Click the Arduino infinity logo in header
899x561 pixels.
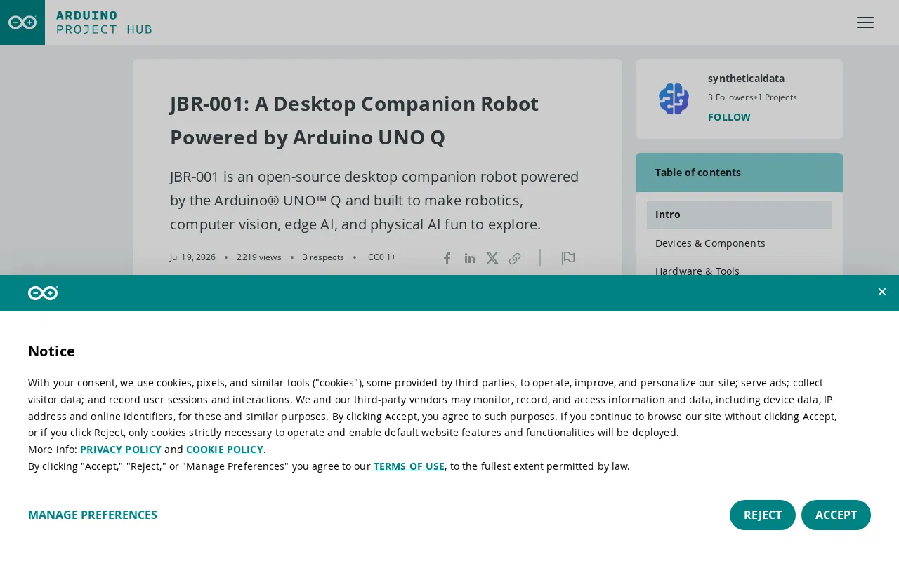tap(22, 22)
